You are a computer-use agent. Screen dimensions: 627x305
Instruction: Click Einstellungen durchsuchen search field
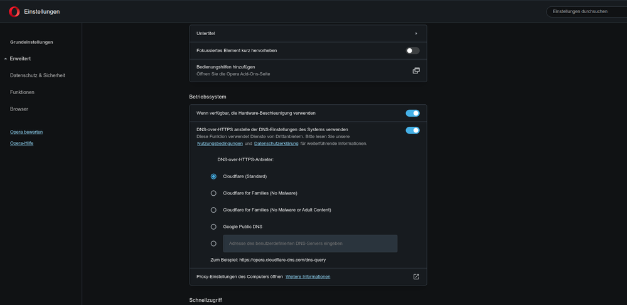pos(587,11)
